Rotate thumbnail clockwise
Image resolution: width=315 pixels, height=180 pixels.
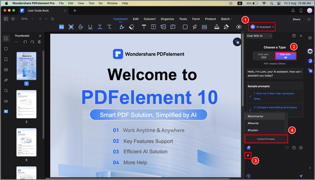point(32,42)
